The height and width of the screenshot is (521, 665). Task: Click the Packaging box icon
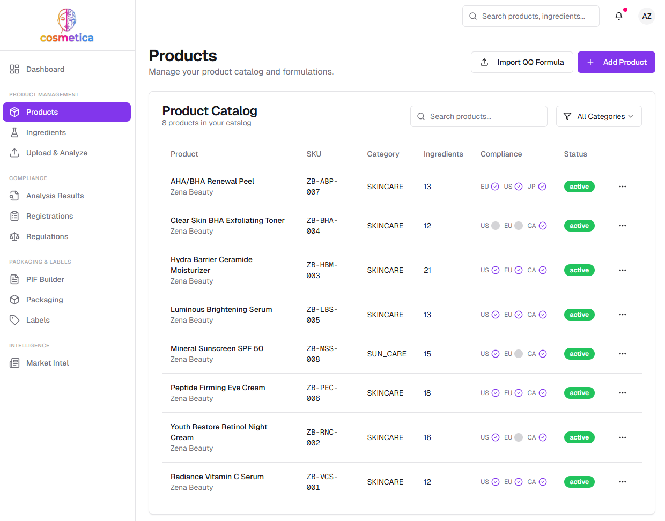[x=14, y=300]
